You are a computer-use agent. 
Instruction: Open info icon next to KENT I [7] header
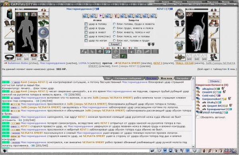tap(171, 9)
